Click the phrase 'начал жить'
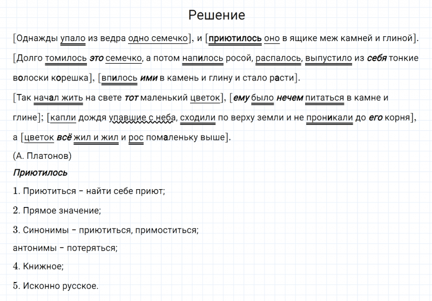Image resolution: width=432 pixels, height=301 pixels. [58, 98]
